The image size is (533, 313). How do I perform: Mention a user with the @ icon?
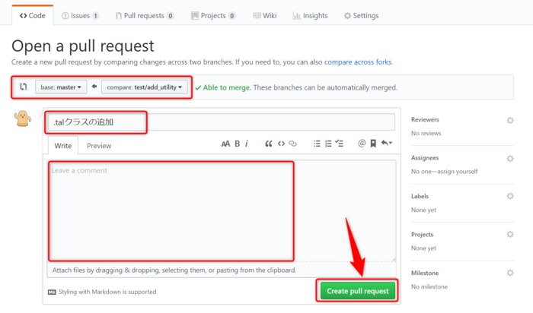[362, 144]
